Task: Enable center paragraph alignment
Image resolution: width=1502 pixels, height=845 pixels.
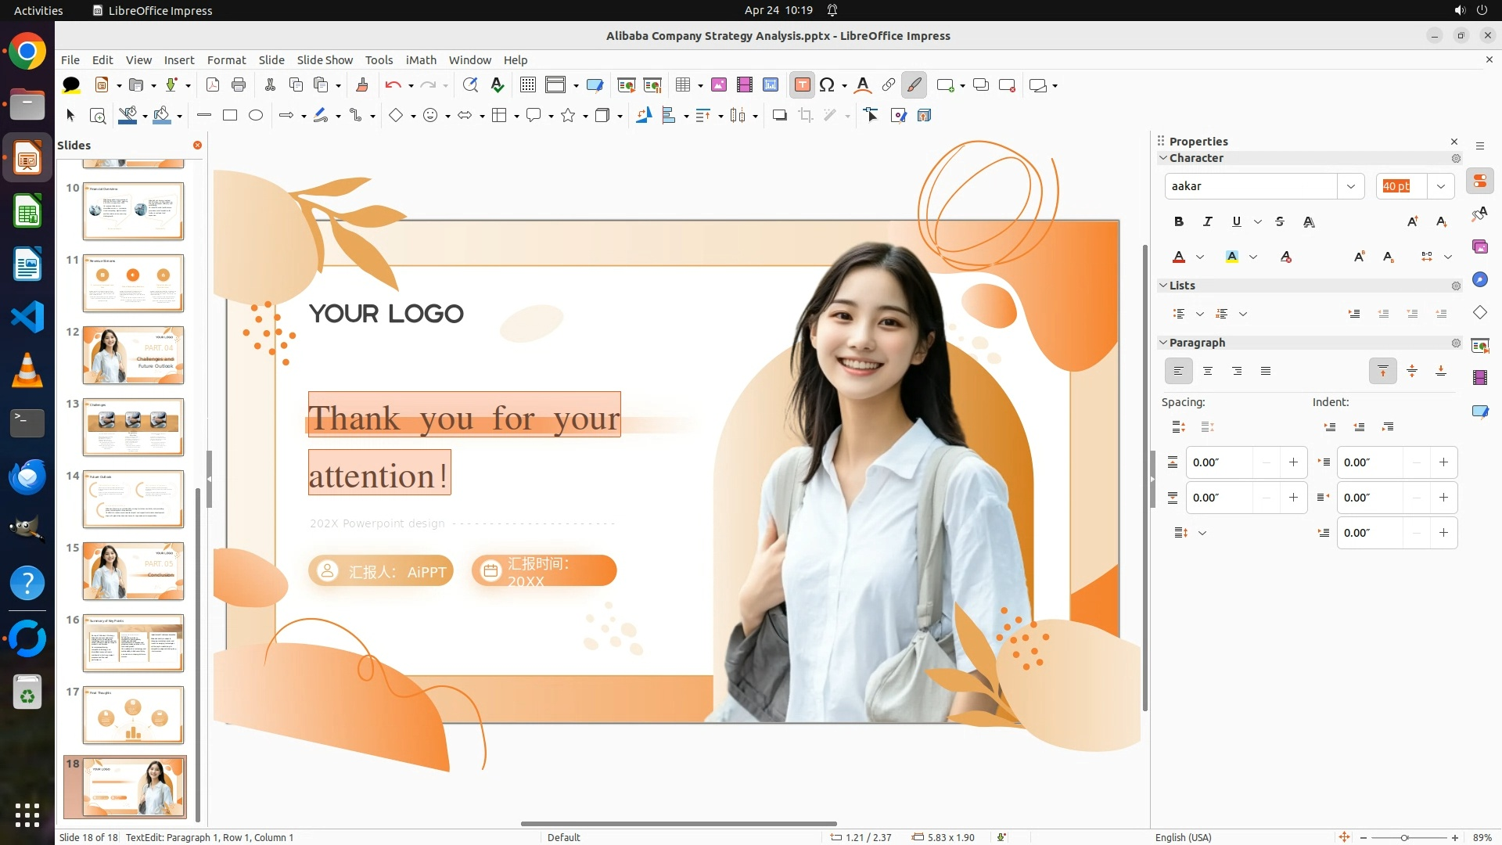Action: (x=1208, y=372)
